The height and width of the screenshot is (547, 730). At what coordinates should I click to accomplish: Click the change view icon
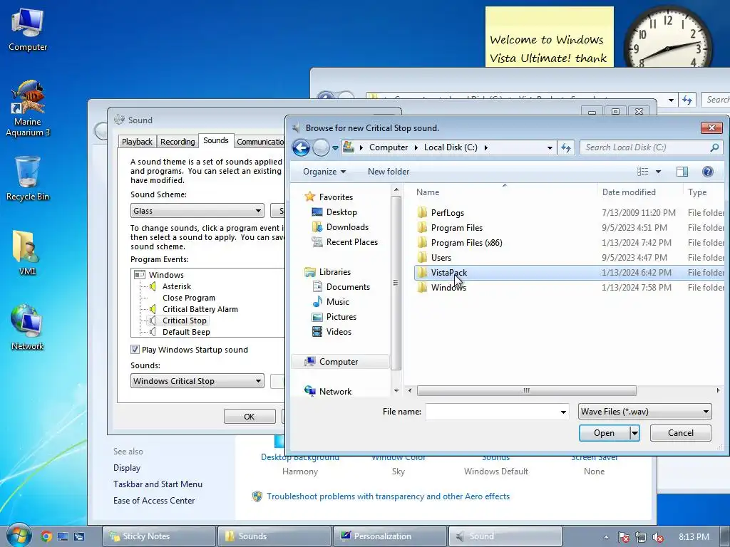tap(642, 172)
